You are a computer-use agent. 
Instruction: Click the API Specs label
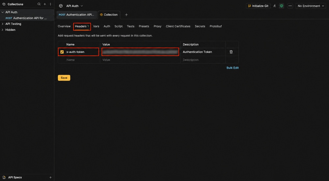pos(15,177)
